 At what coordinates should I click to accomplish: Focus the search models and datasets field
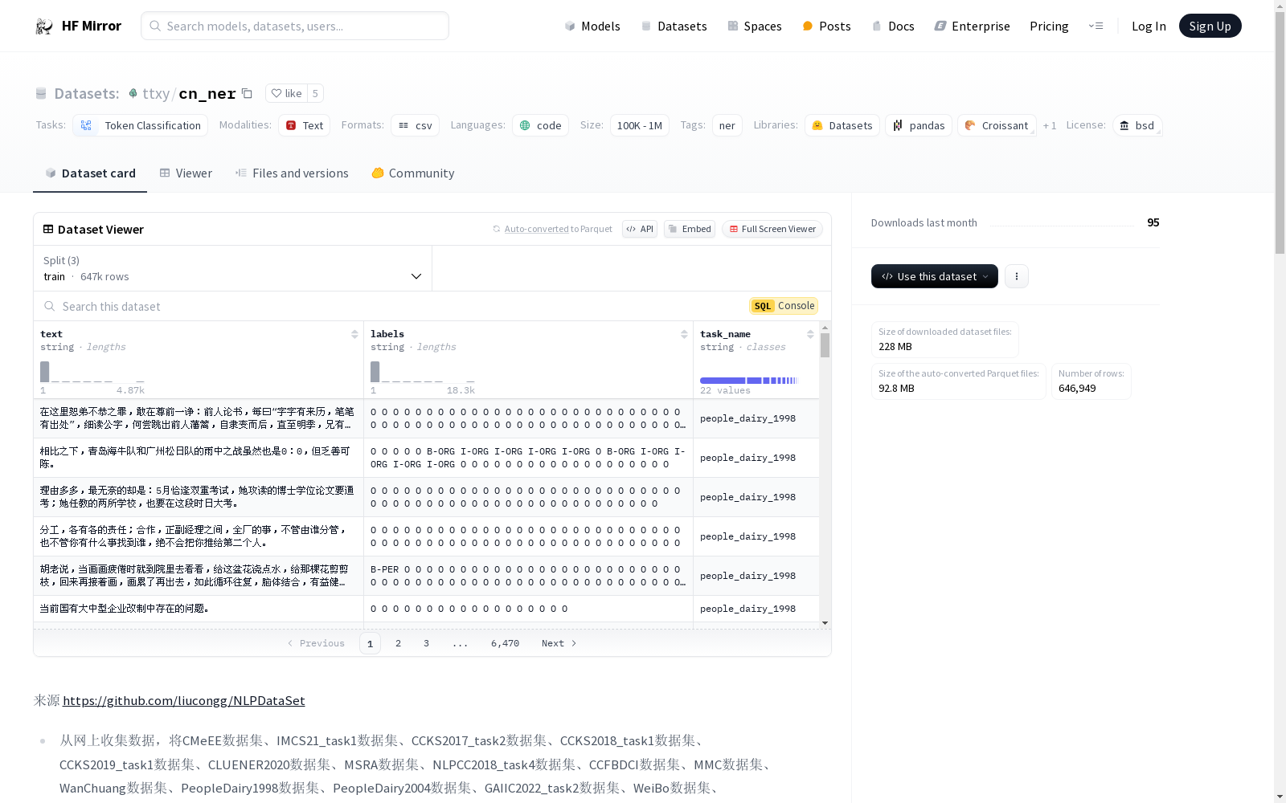coord(295,26)
